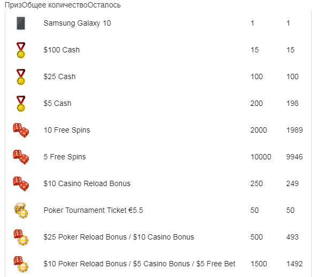Select the total quantity 2000 for 10 Free Spins
This screenshot has height=277, width=318.
[x=259, y=130]
